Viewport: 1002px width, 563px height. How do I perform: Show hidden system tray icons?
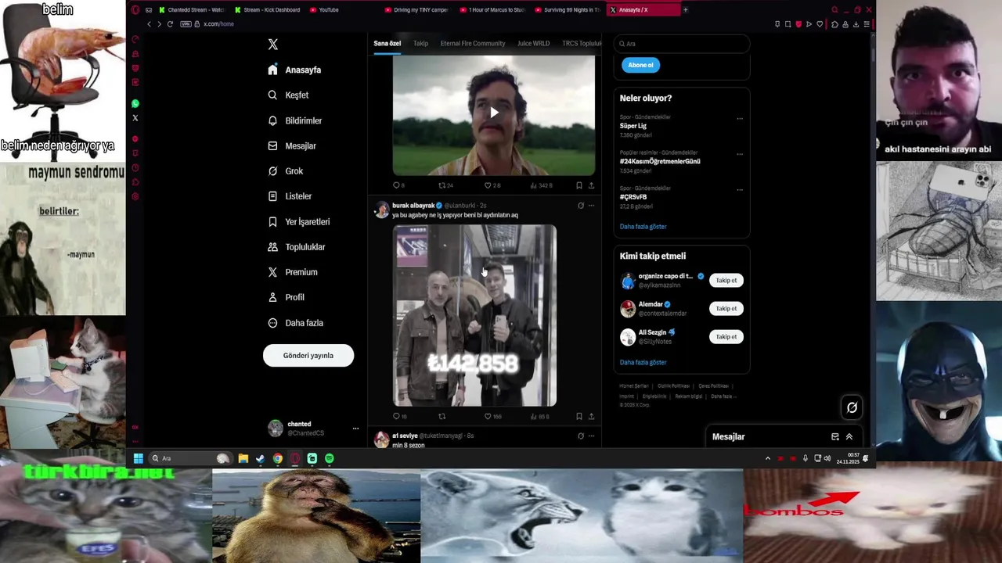pyautogui.click(x=767, y=458)
